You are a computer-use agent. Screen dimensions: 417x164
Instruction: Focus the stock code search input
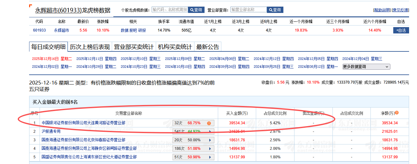pyautogui.click(x=170, y=10)
